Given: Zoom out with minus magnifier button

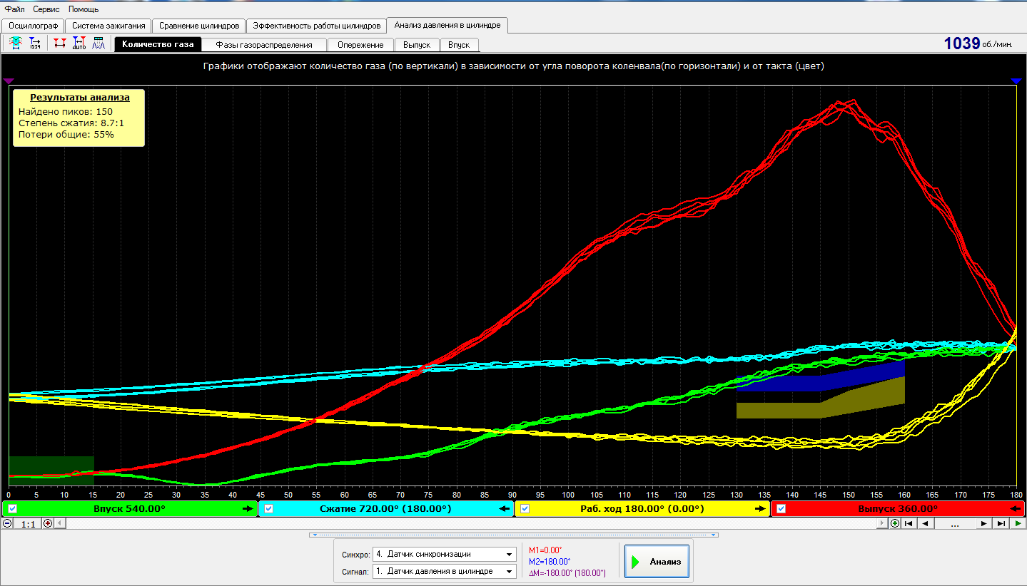Looking at the screenshot, I should tap(7, 523).
